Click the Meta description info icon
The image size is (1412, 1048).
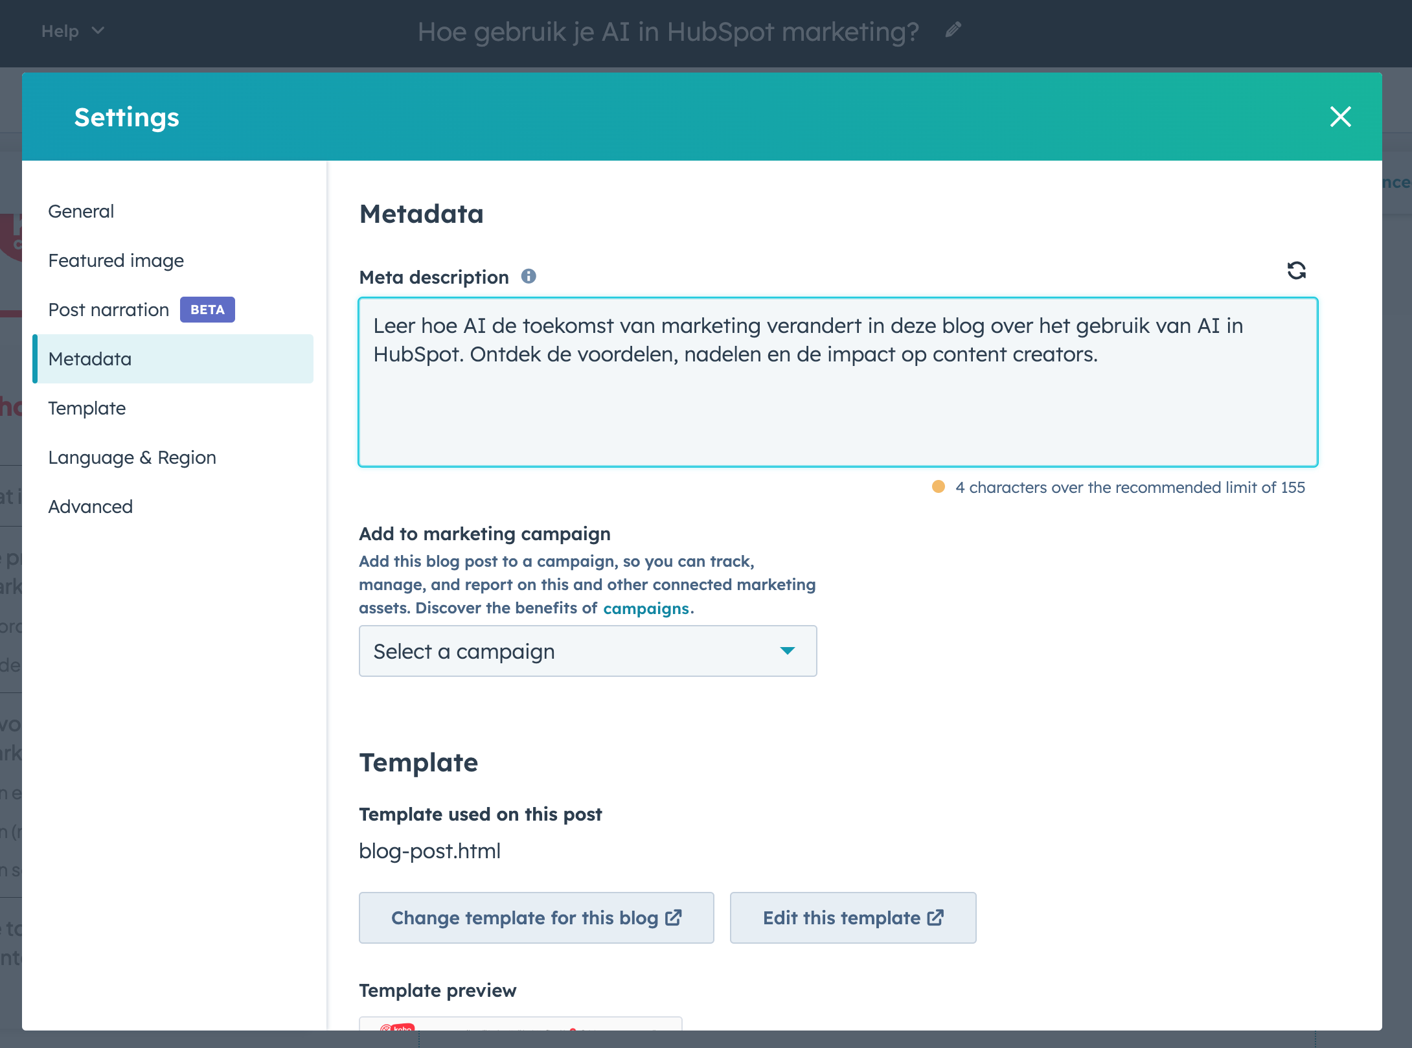coord(529,277)
